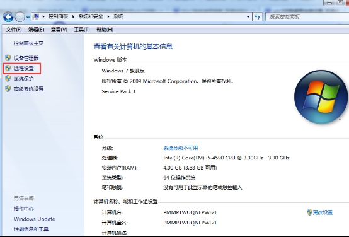The width and height of the screenshot is (349, 237).
Task: Open 操作中心 under 另请参阅
Action: tap(23, 209)
